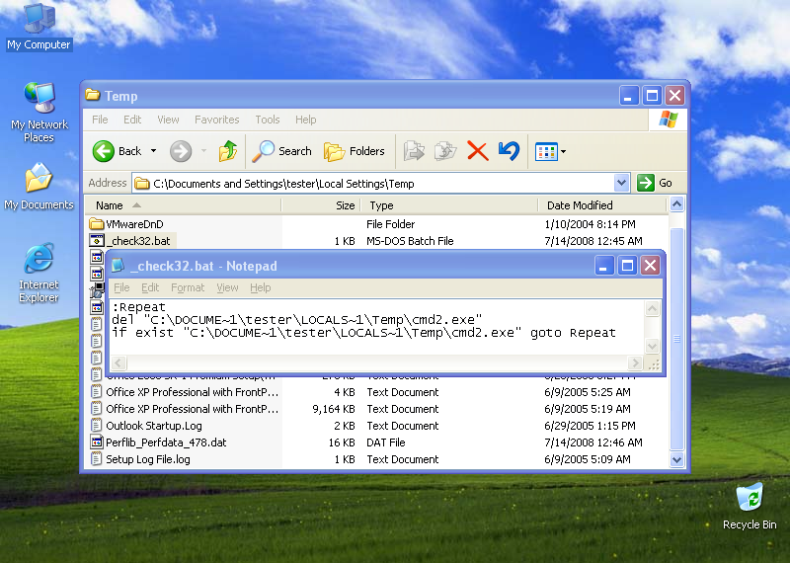
Task: Open File menu in Temp window
Action: pos(100,120)
